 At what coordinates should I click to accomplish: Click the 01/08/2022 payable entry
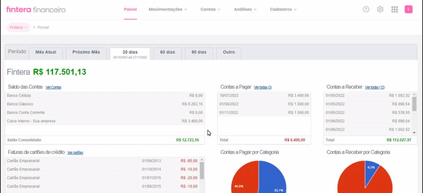(x=264, y=104)
